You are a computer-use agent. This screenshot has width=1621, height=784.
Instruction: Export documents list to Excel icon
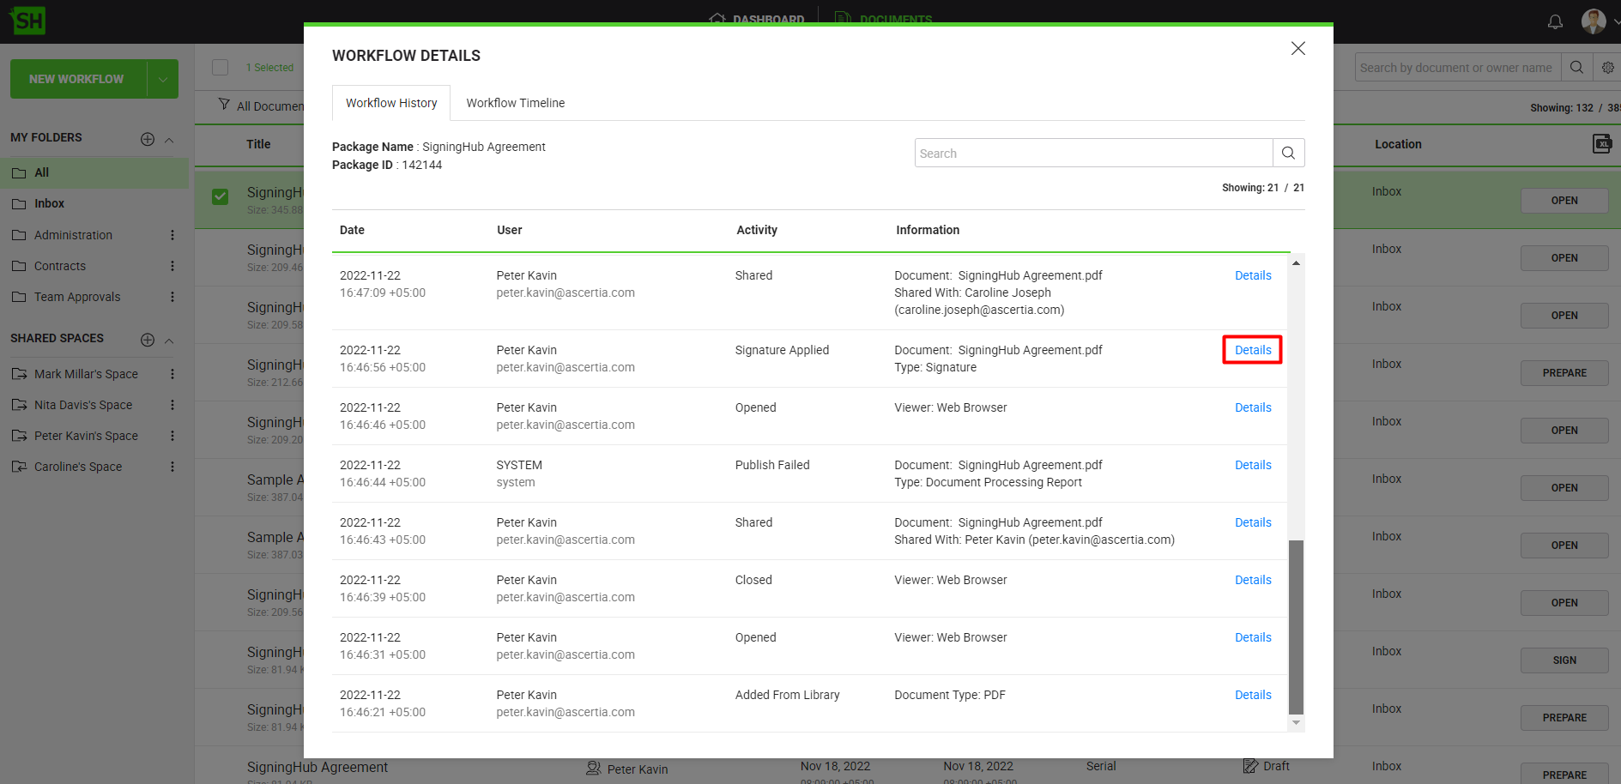coord(1601,144)
